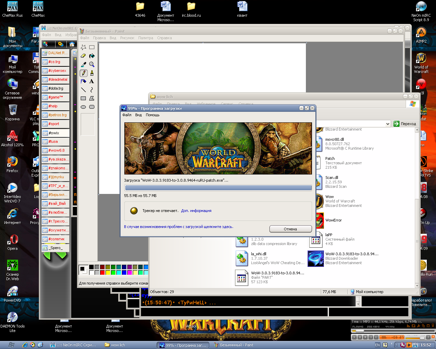Activate the Magnifier tool in Paint
This screenshot has height=349, width=436.
point(92,64)
